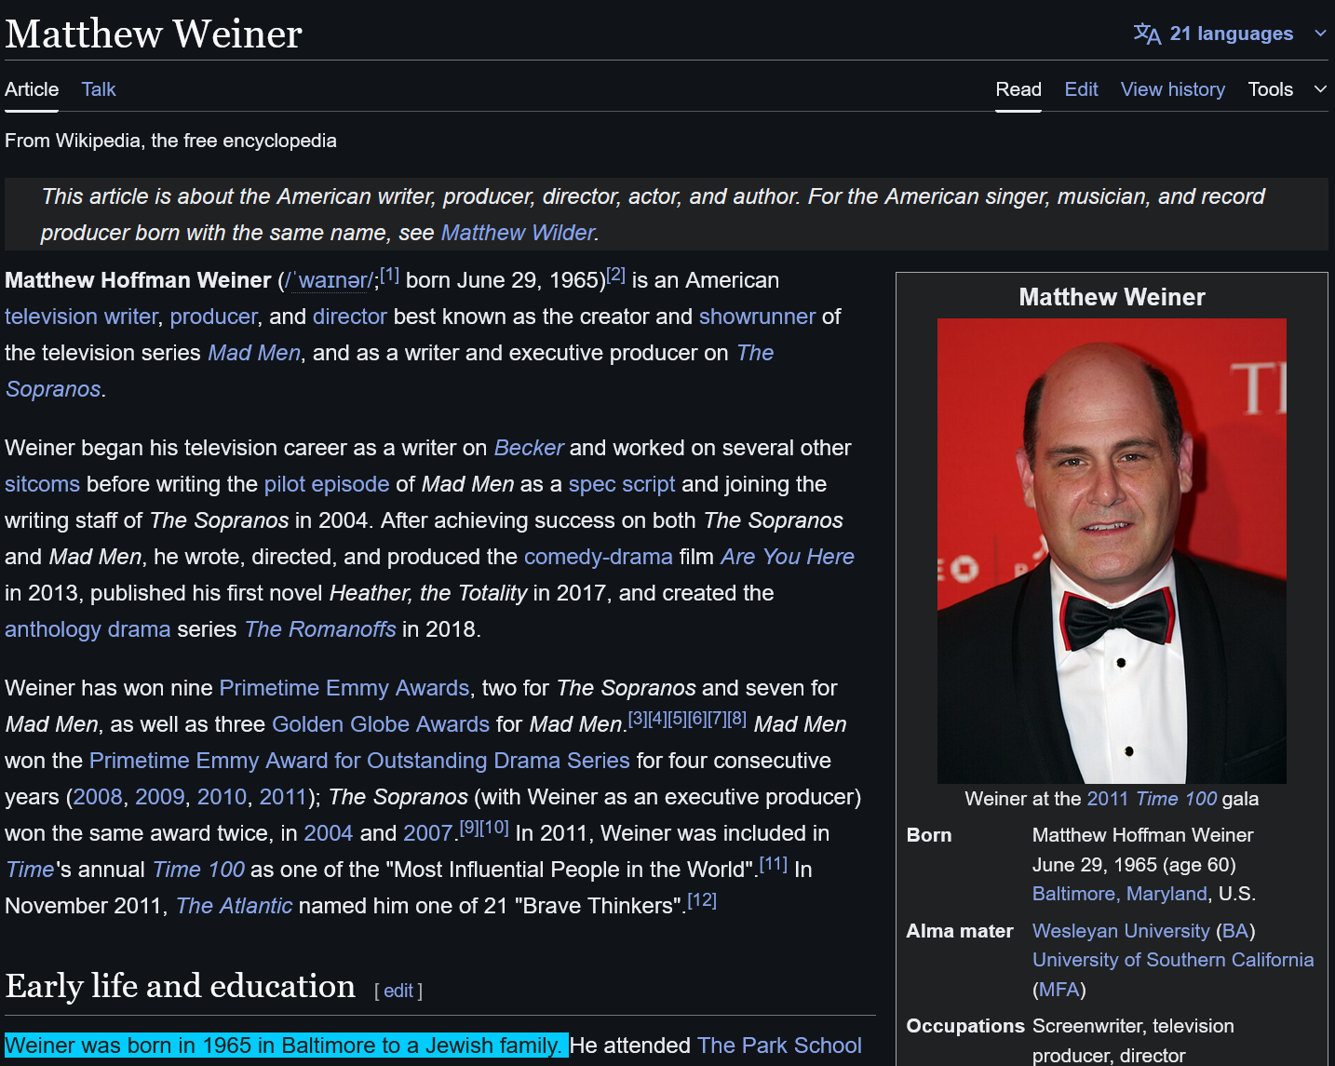Click the 2008 year link

(98, 797)
